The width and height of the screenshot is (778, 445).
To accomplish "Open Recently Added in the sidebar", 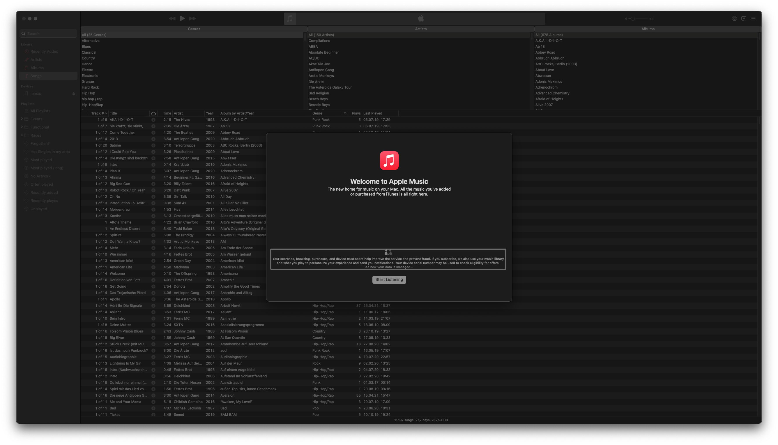I will coord(44,52).
